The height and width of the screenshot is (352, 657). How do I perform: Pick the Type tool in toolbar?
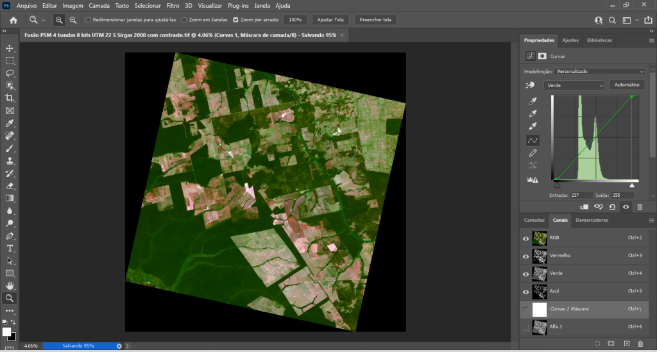pyautogui.click(x=10, y=248)
